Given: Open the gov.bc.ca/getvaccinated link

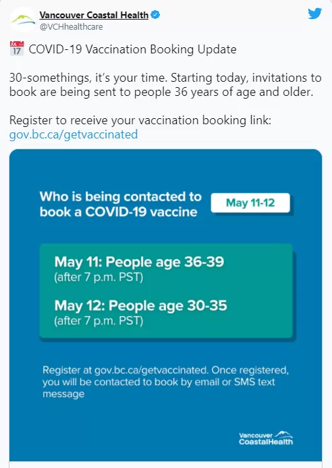Looking at the screenshot, I should [74, 134].
